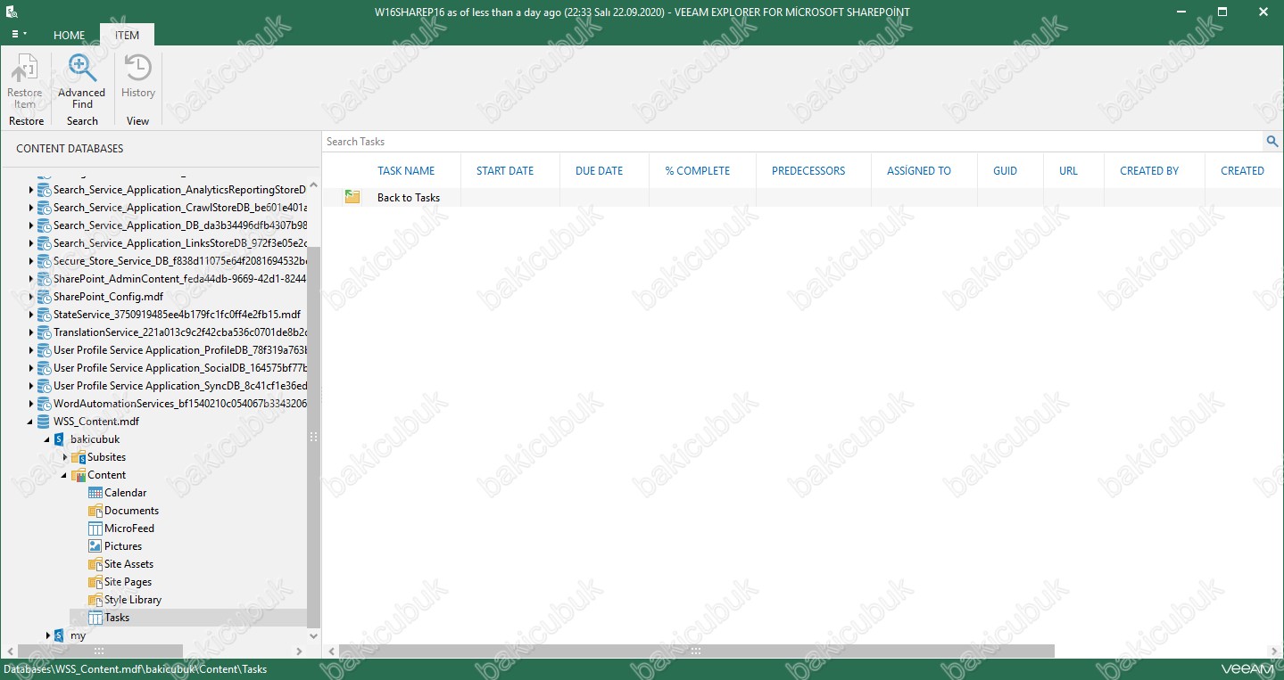Screen dimensions: 1284x680
Task: Expand the AnalyticsReportingStoreDB database node
Action: (31, 190)
